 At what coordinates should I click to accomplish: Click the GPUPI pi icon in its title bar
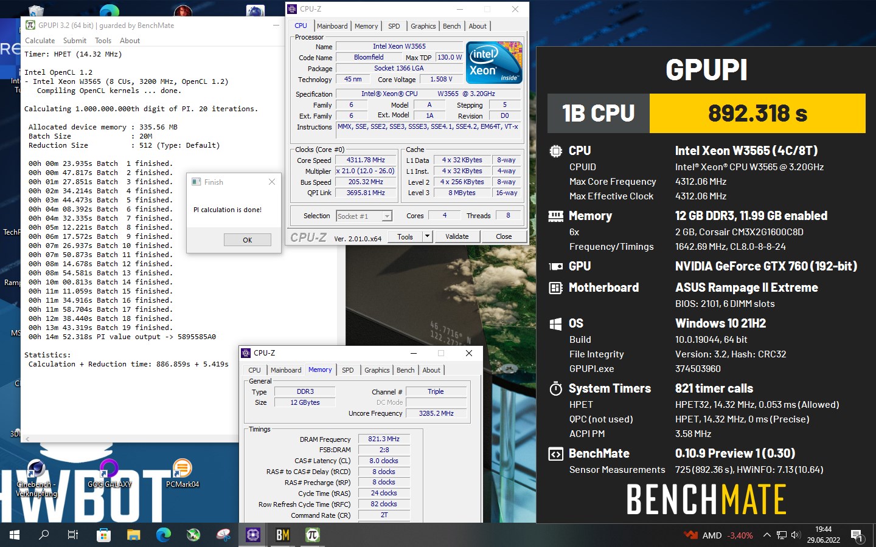click(30, 25)
